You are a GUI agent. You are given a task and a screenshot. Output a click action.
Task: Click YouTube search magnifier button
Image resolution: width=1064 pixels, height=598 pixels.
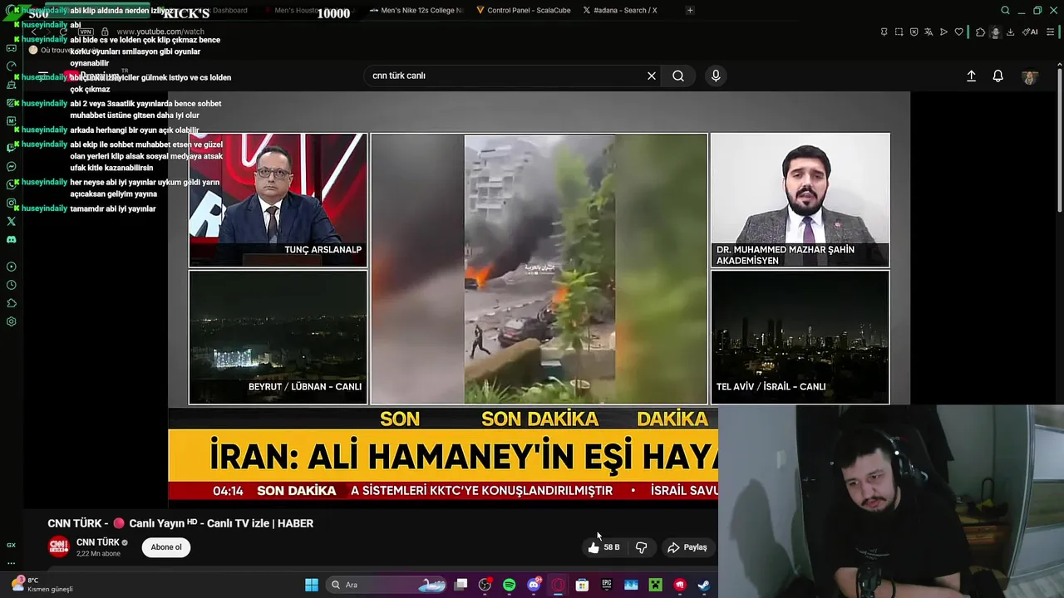click(x=678, y=76)
